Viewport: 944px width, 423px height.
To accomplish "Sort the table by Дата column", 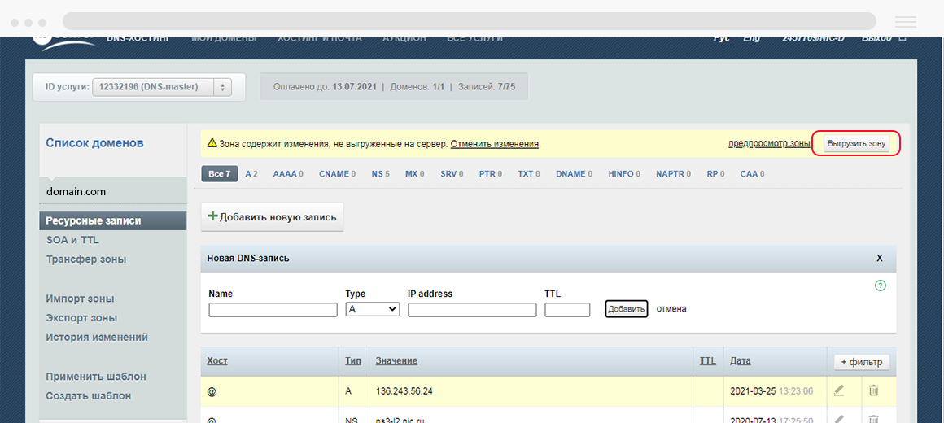I will (x=741, y=361).
